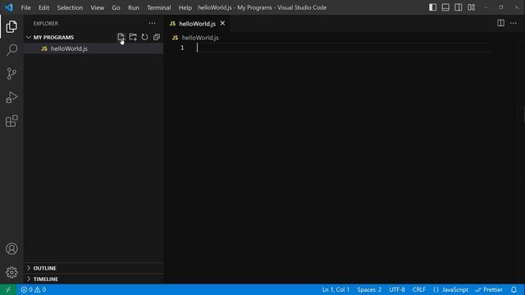Click the New Folder icon in Explorer
Viewport: 525px width, 295px height.
pos(133,37)
